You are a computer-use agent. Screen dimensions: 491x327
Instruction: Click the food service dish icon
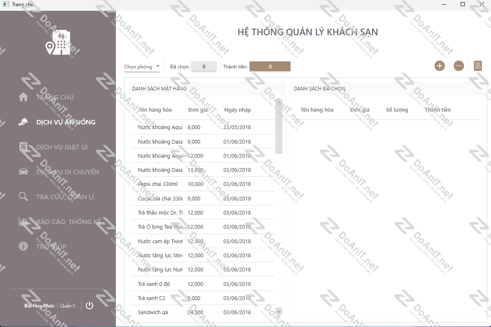[x=23, y=122]
